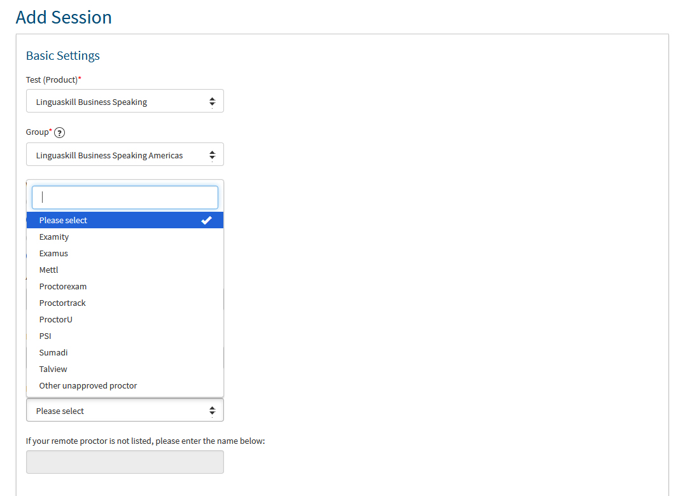The image size is (686, 496).
Task: Select ProctorU option
Action: (x=125, y=319)
